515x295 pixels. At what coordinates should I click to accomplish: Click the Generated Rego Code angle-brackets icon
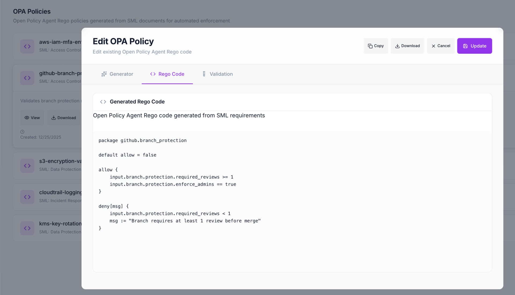pyautogui.click(x=103, y=102)
